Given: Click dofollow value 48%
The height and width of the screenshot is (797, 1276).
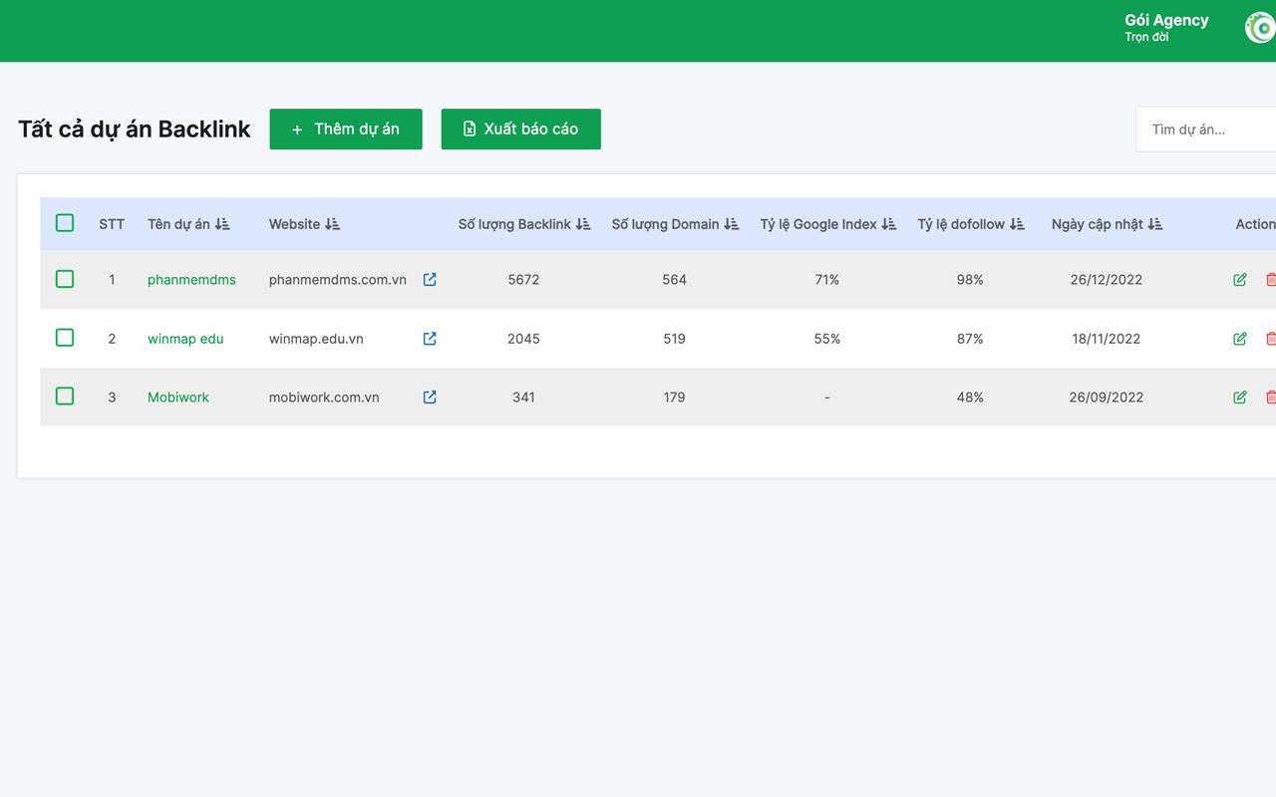Looking at the screenshot, I should point(970,397).
